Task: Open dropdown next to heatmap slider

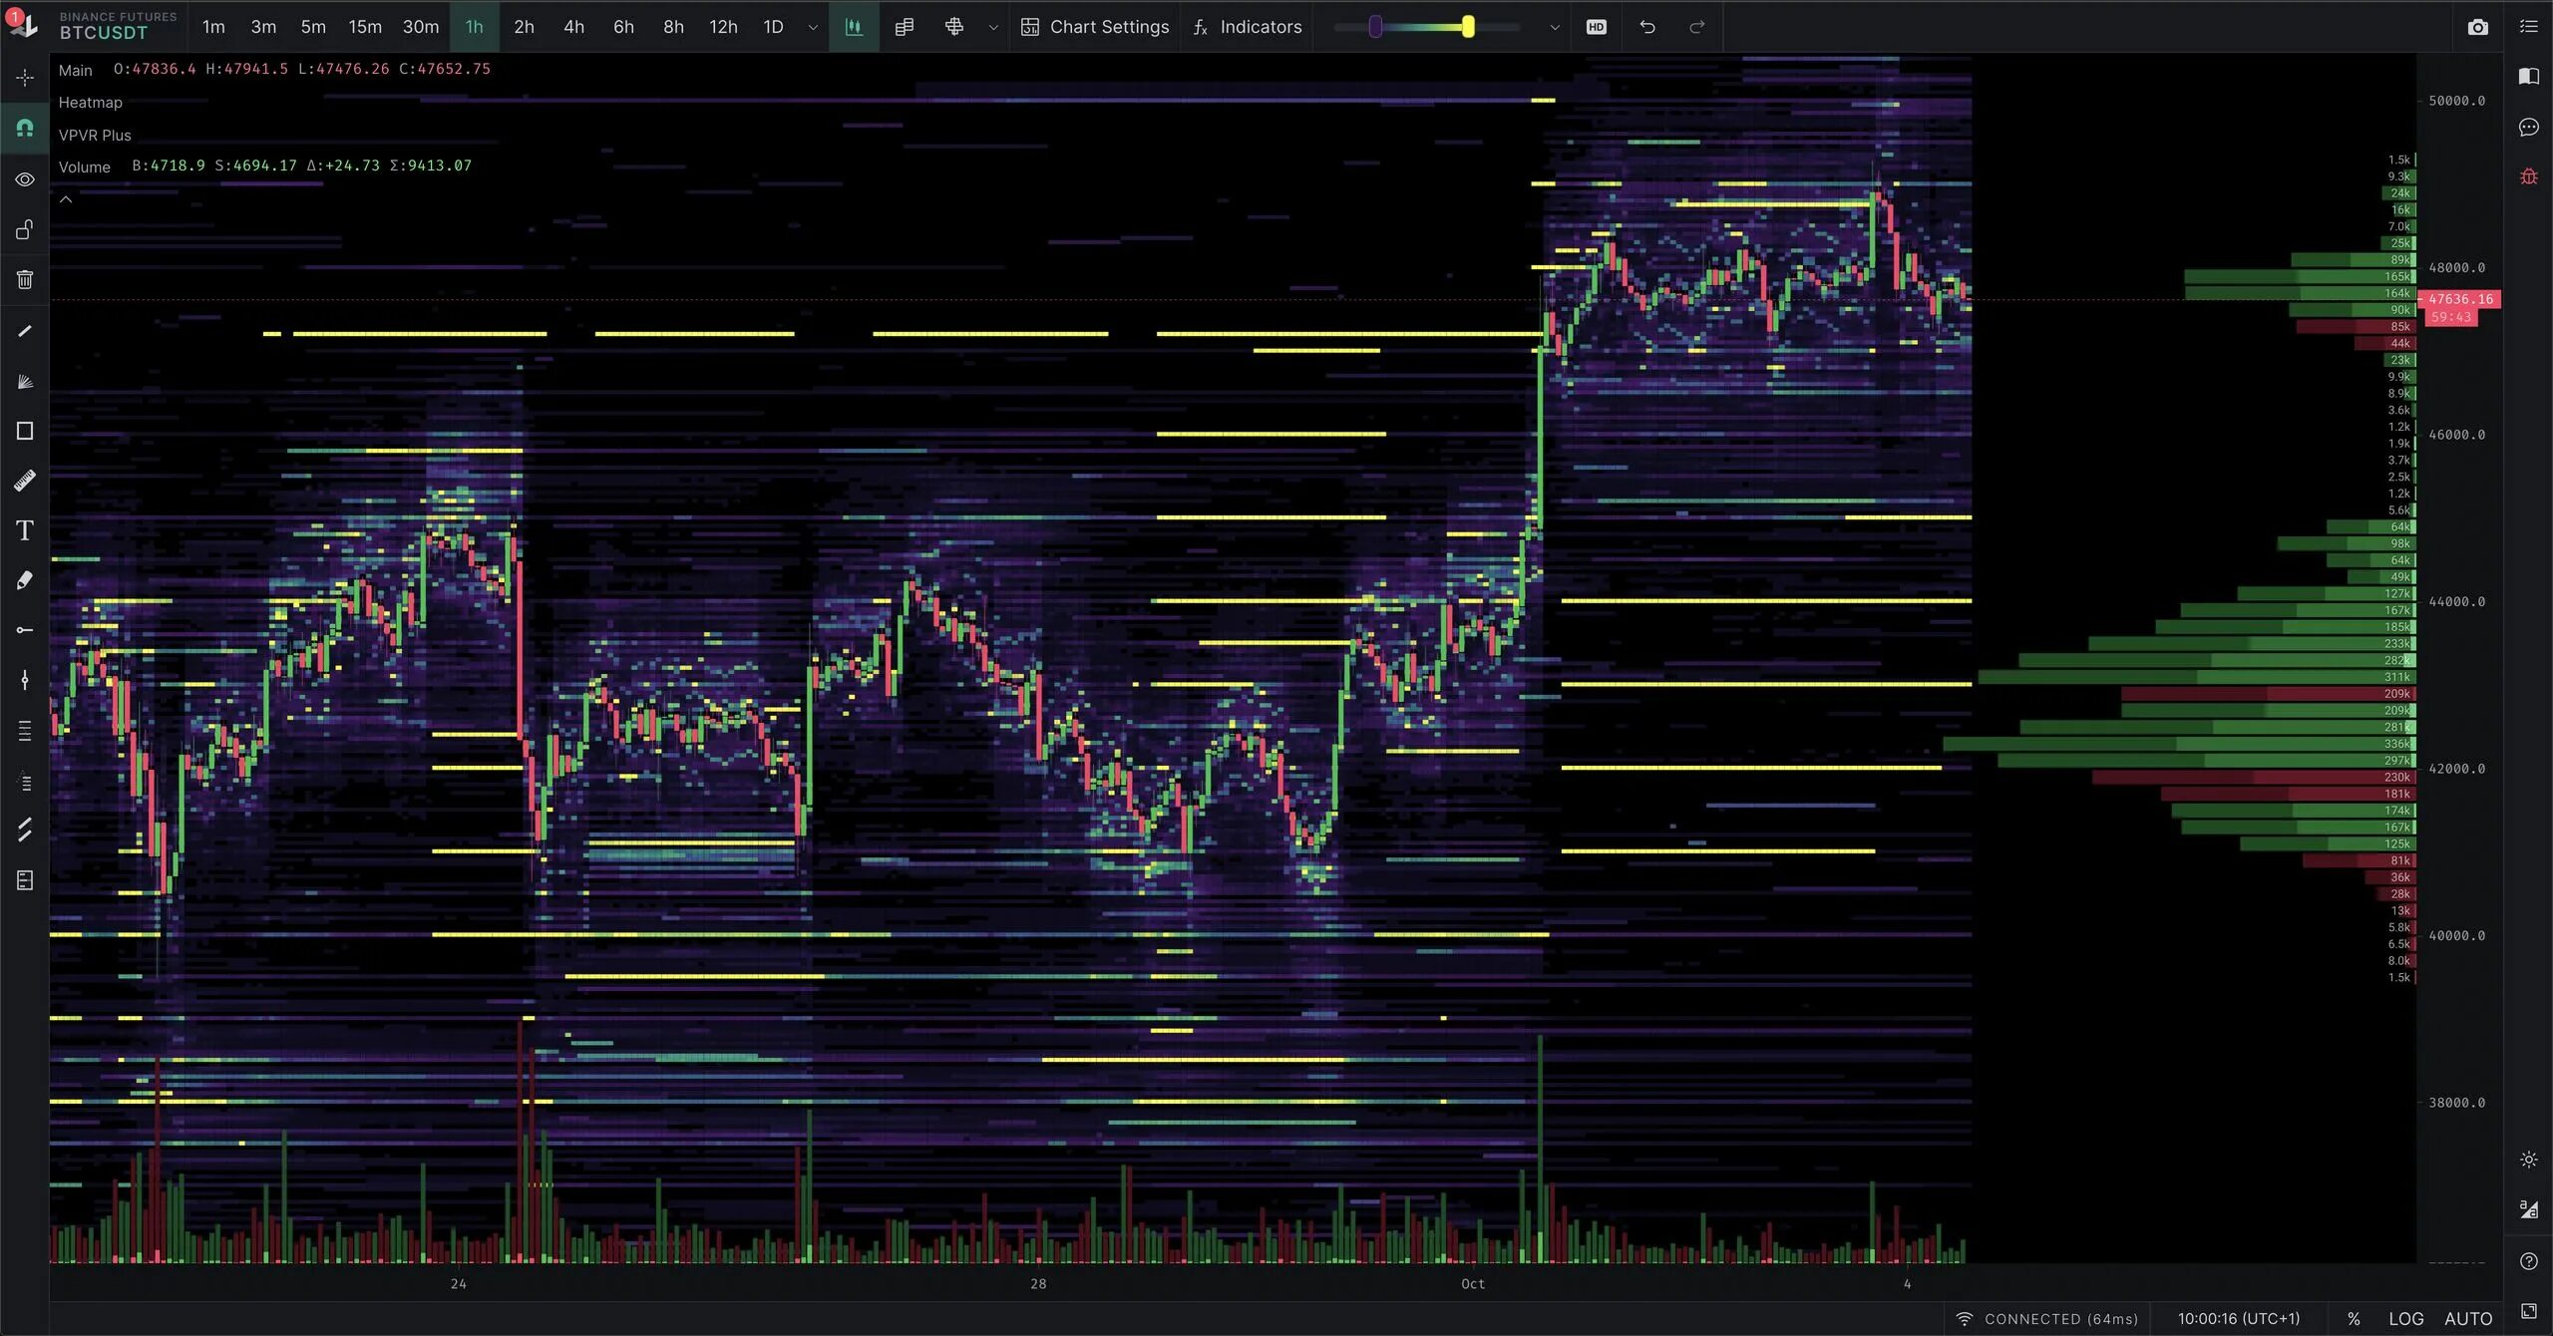Action: point(1554,28)
